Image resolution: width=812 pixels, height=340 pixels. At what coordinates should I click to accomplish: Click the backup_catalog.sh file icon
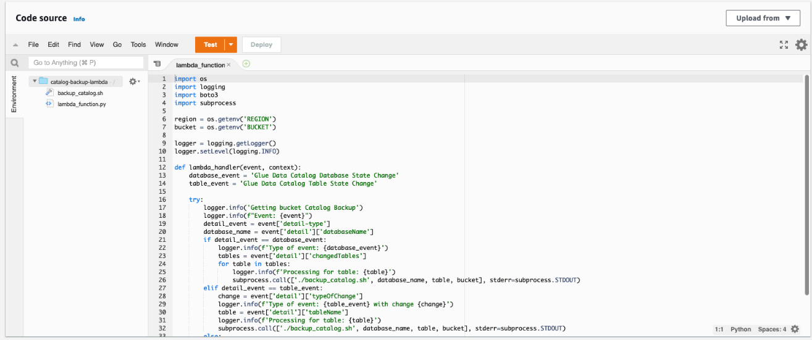click(x=49, y=93)
